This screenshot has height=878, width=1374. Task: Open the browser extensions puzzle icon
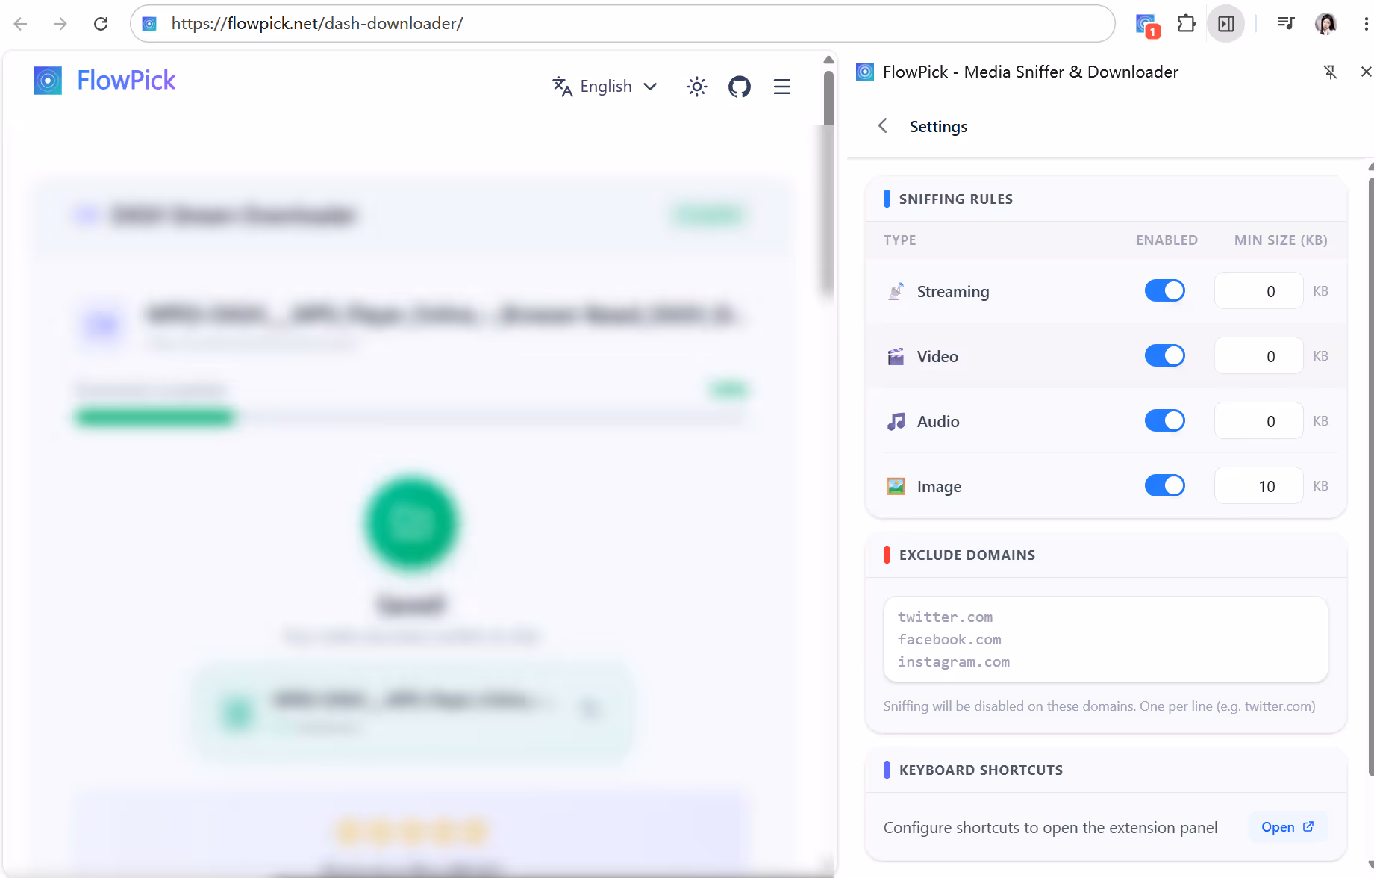pos(1186,24)
